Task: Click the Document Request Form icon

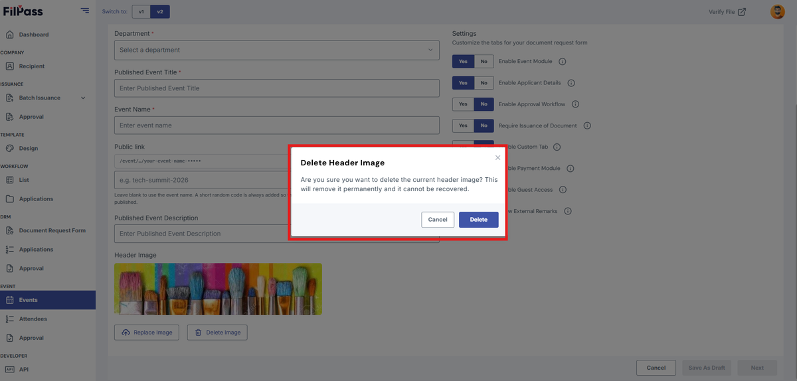Action: click(x=9, y=231)
